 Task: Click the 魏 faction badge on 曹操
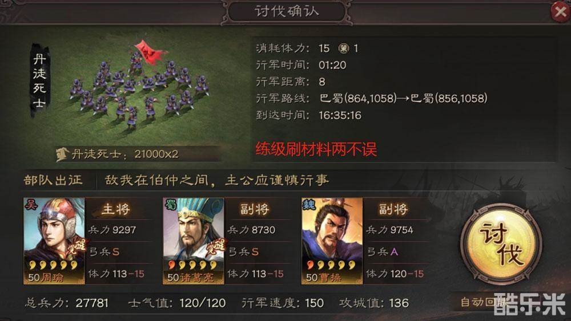click(309, 205)
